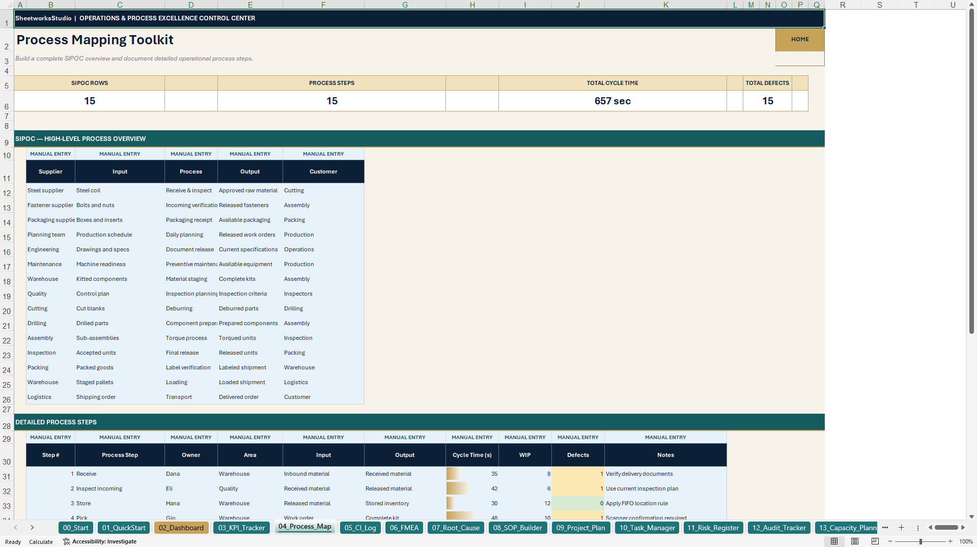Open the 03_KPI_Tracker sheet tab
Screen dimensions: 977x547
click(x=241, y=528)
